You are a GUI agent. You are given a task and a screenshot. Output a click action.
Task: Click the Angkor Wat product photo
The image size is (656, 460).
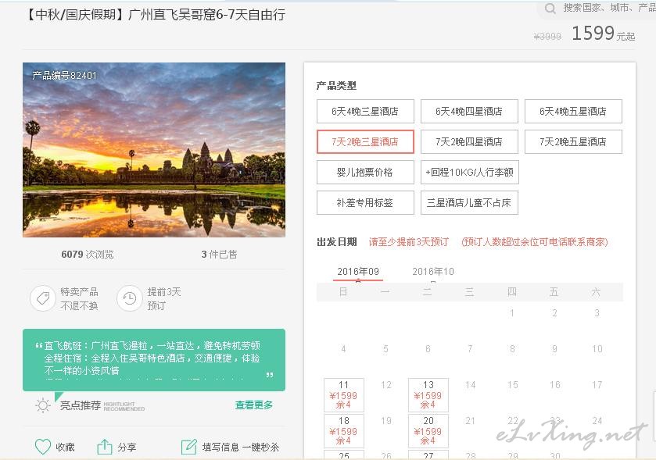tap(154, 150)
